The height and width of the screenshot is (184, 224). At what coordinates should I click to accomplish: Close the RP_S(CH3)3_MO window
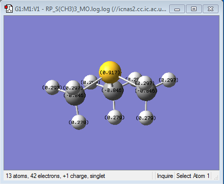210,9
